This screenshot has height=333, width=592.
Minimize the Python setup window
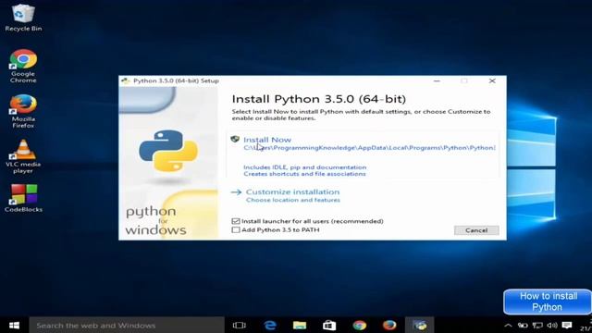(437, 80)
